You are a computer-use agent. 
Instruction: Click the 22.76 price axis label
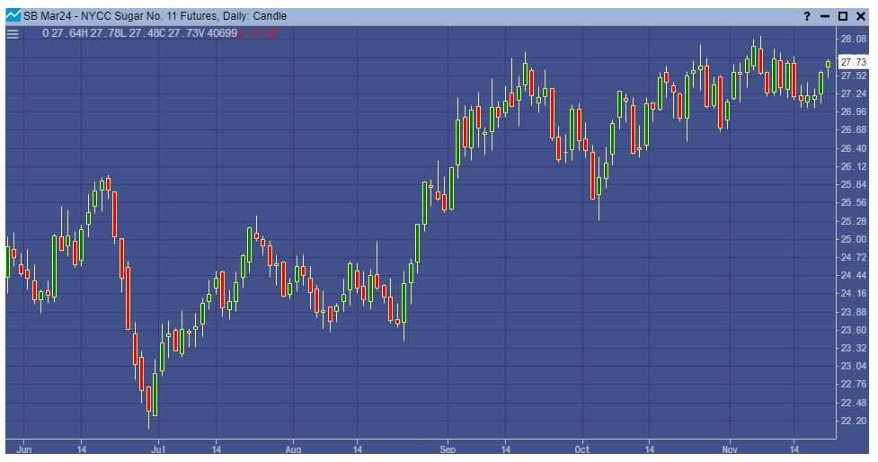pos(854,384)
